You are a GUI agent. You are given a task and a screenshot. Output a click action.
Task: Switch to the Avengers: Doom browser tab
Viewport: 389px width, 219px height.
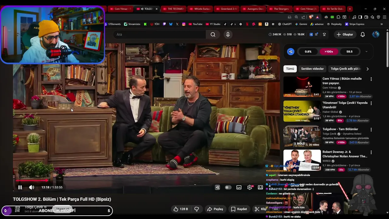253,9
